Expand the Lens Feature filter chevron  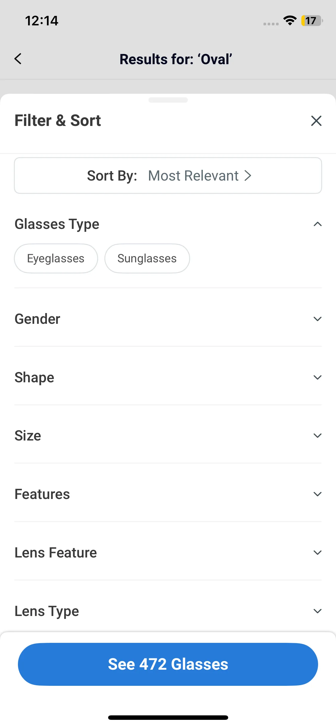coord(317,553)
